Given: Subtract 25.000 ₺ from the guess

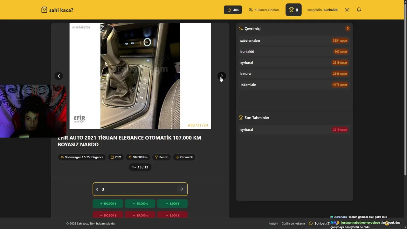Looking at the screenshot, I should coord(140,215).
